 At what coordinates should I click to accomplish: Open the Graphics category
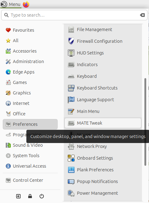coord(30,93)
